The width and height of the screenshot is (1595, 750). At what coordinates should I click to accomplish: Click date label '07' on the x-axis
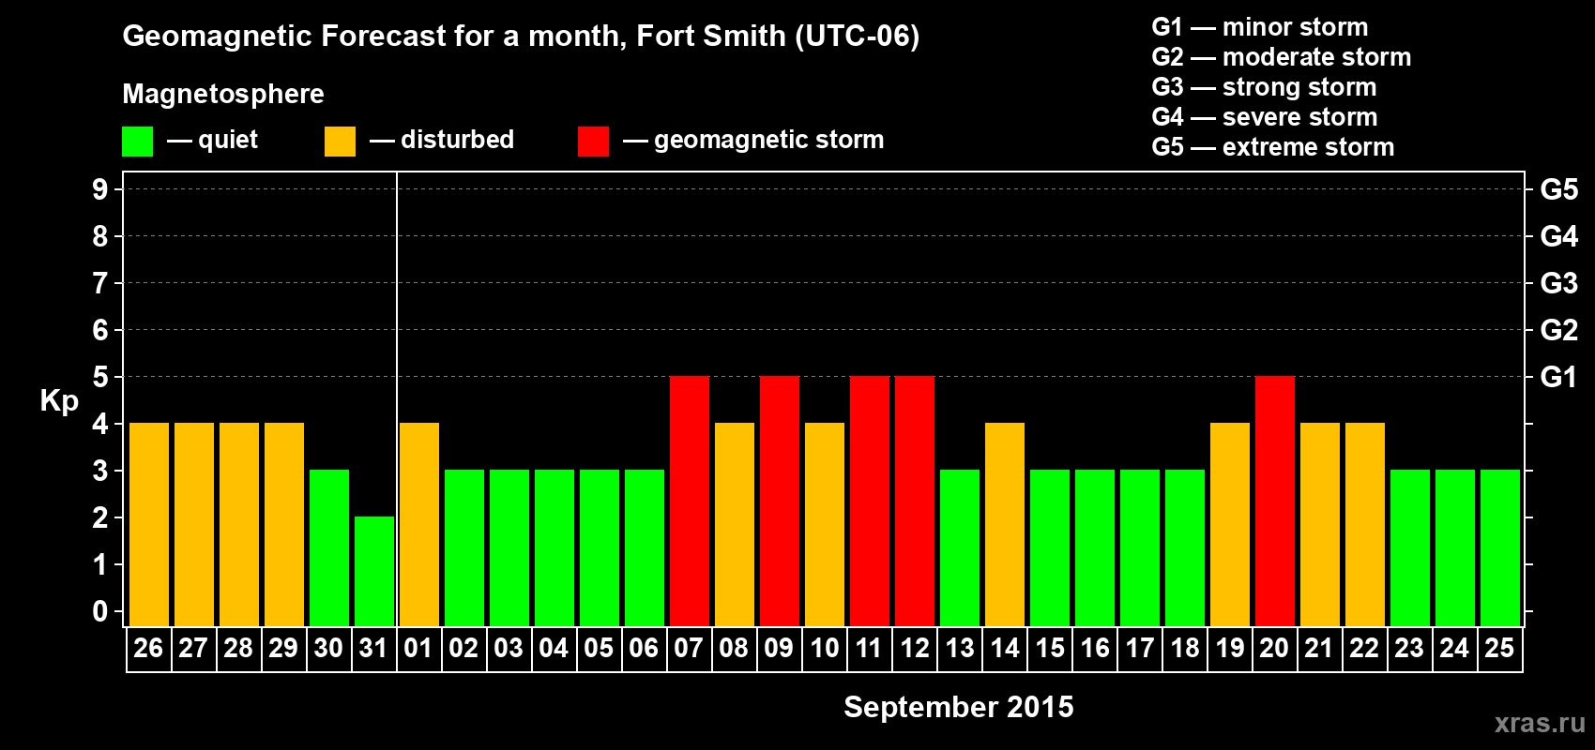tap(689, 649)
